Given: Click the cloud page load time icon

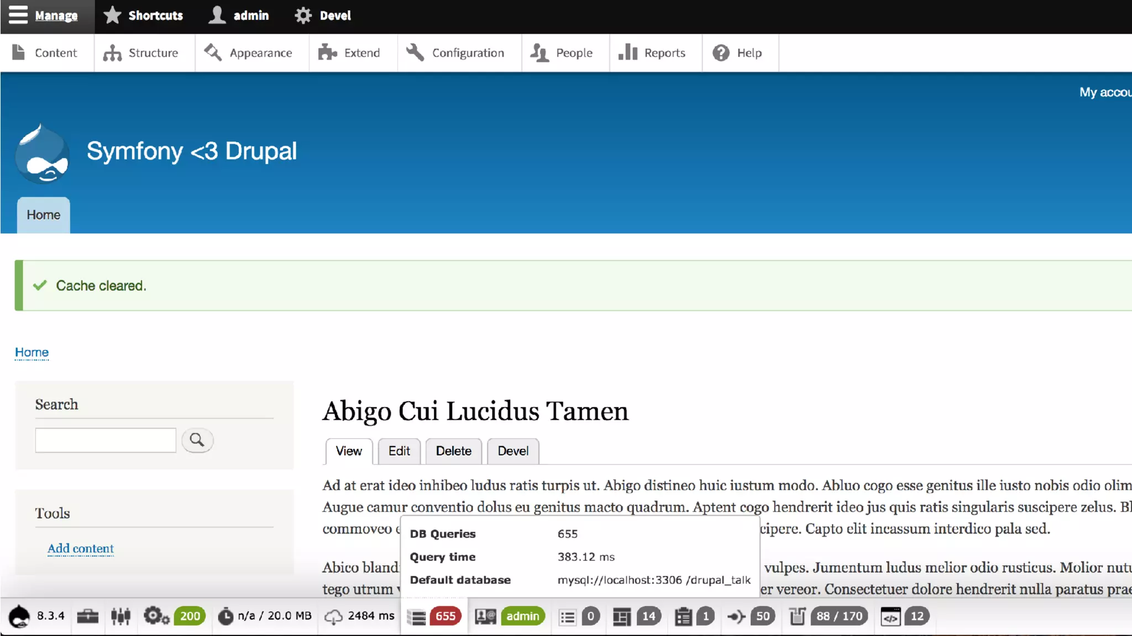Looking at the screenshot, I should (x=333, y=616).
